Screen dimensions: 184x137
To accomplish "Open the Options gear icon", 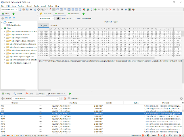I will (x=39, y=9).
